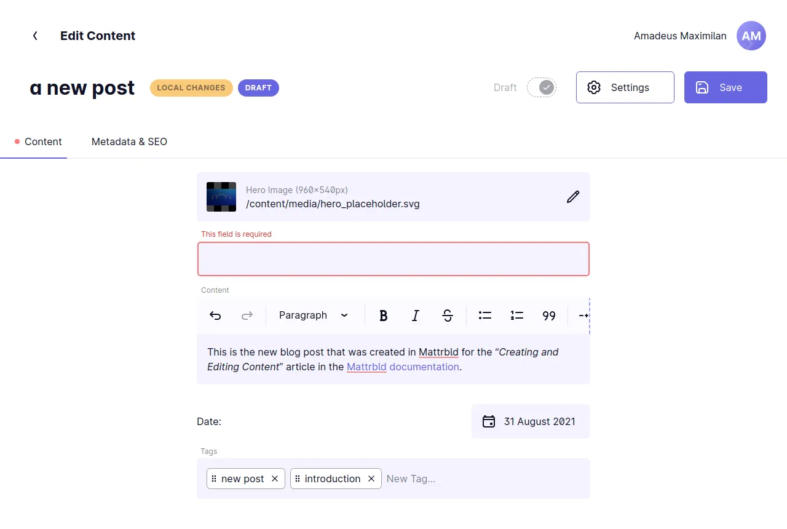787x529 pixels.
Task: Remove the introduction tag
Action: pyautogui.click(x=371, y=479)
